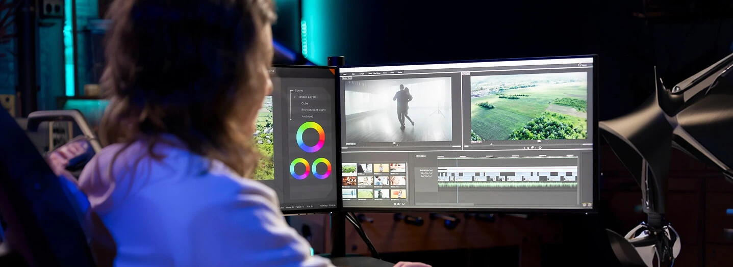Select the Cube item in the scene tree
Image resolution: width=733 pixels, height=267 pixels.
[305, 103]
